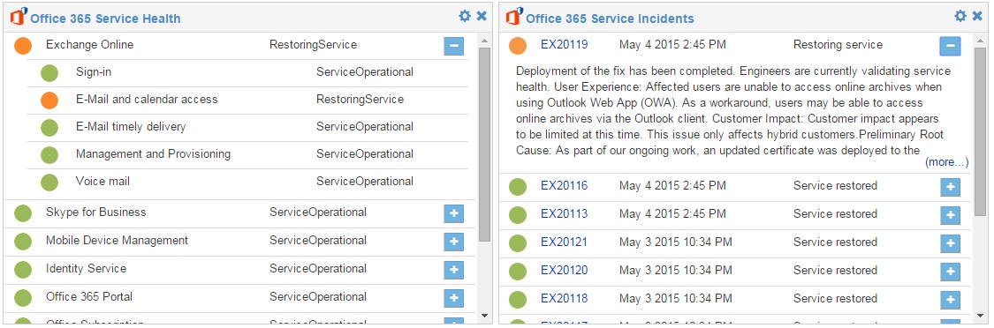Click Office 365 Service Health title
The height and width of the screenshot is (328, 994).
coord(105,19)
